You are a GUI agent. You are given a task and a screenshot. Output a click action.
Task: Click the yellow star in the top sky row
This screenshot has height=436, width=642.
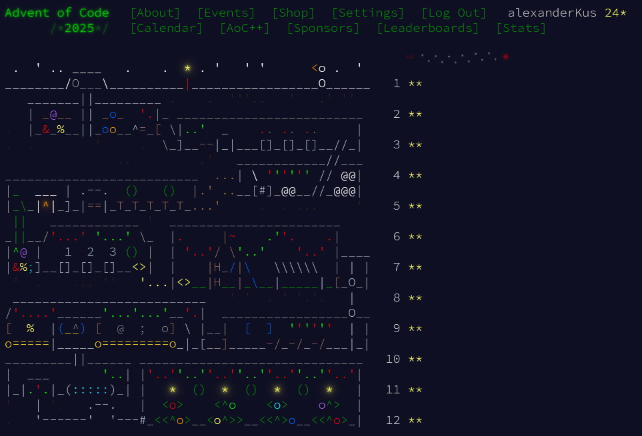[187, 69]
